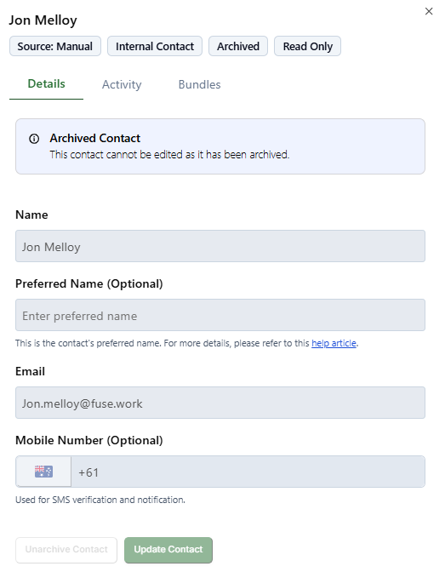Select the Details tab
This screenshot has width=445, height=572.
(x=46, y=84)
